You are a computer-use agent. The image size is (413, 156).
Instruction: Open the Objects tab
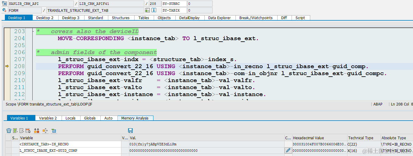tap(164, 18)
